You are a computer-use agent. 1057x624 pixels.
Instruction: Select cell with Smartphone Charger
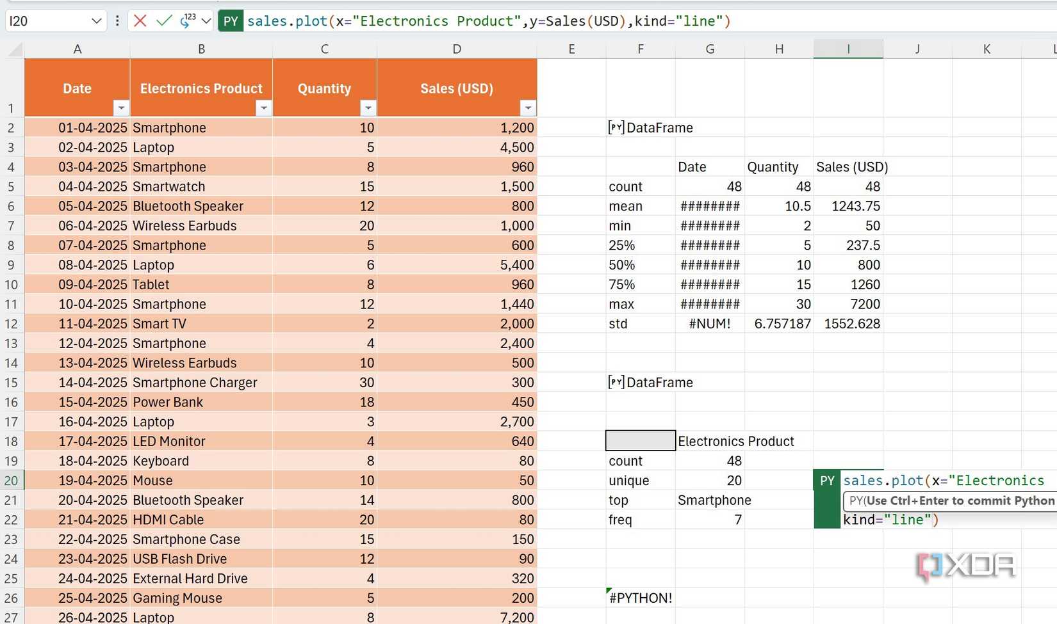tap(201, 383)
